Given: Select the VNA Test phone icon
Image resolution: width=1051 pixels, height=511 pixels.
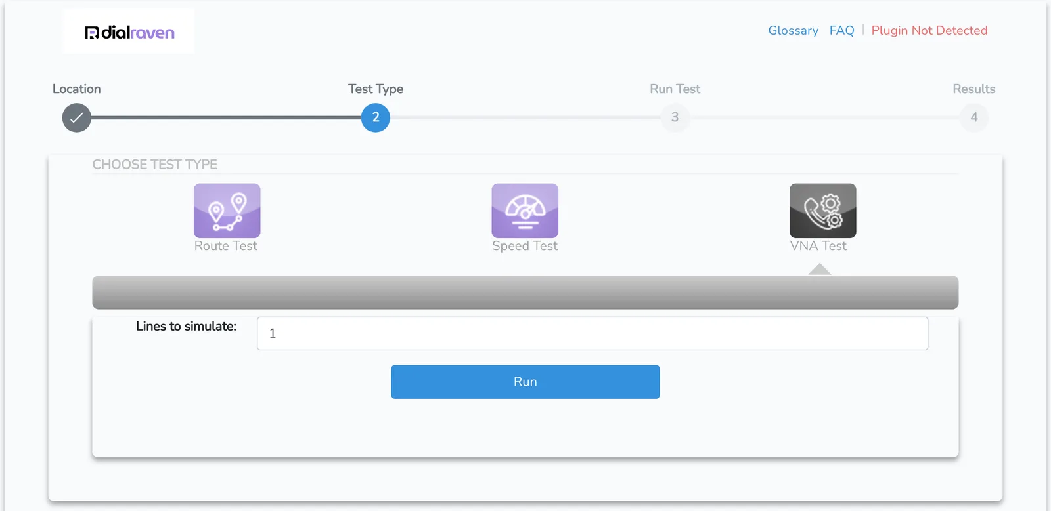Looking at the screenshot, I should [822, 211].
